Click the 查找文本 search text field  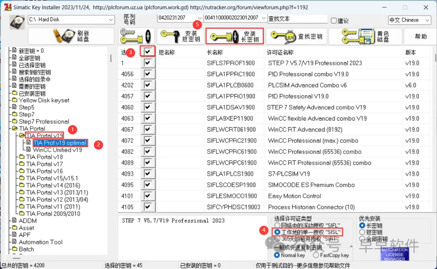tap(297, 19)
